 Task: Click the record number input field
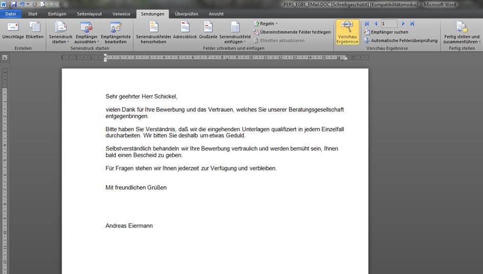click(x=389, y=23)
